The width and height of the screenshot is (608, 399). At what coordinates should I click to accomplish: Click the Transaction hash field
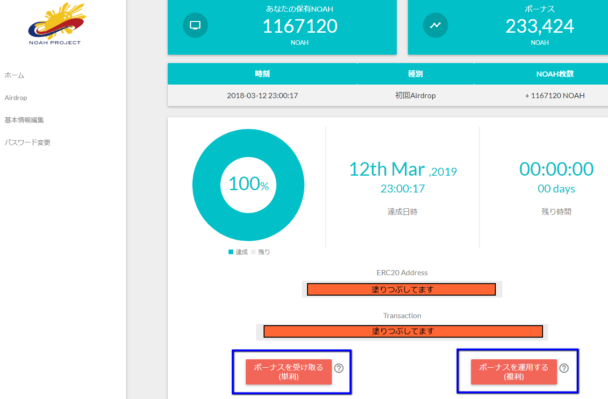point(402,331)
